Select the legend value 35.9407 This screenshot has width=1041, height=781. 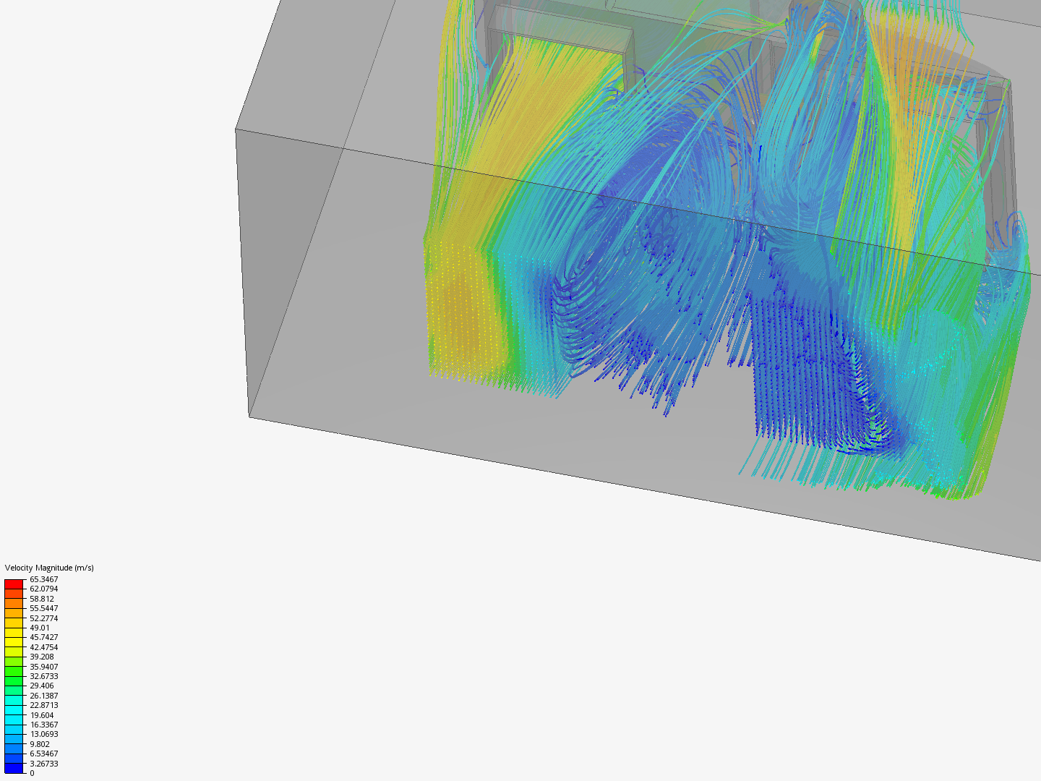pos(44,667)
